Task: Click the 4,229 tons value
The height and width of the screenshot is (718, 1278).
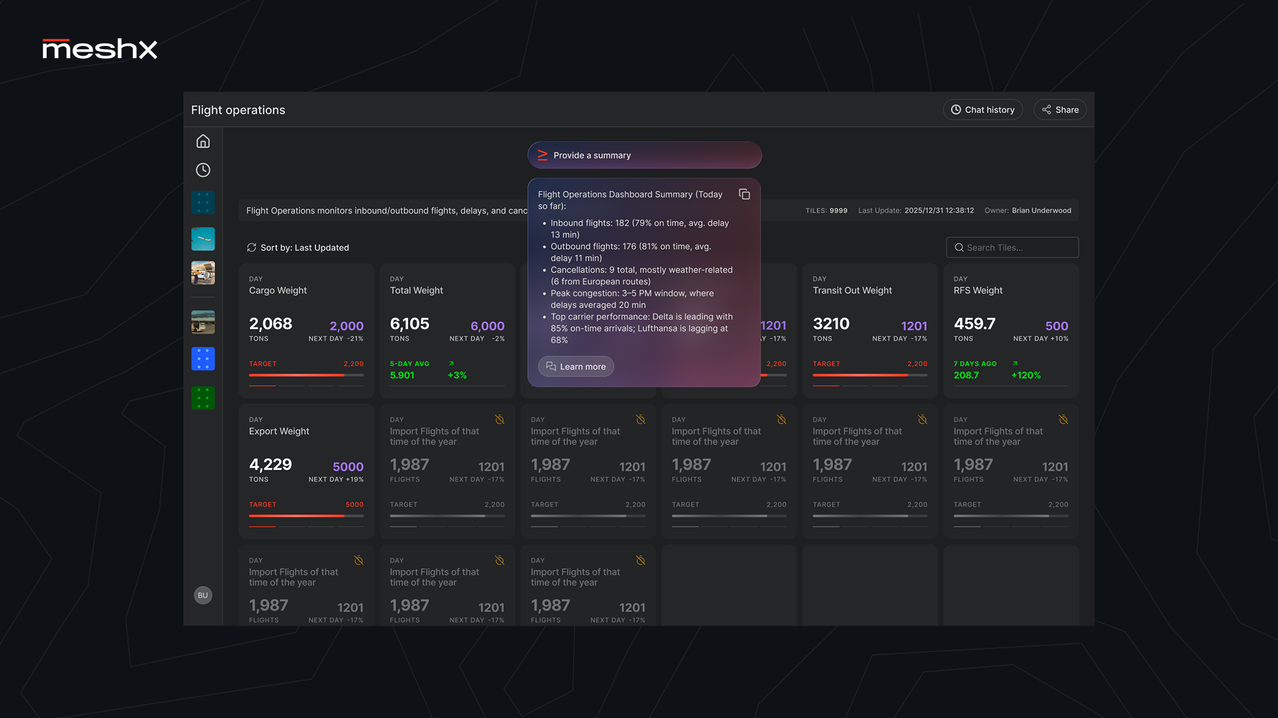Action: tap(270, 464)
